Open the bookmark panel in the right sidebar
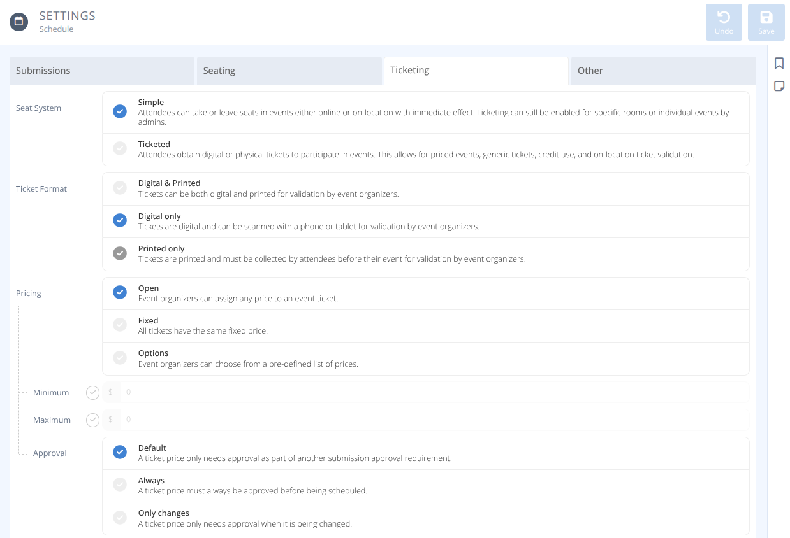This screenshot has width=790, height=538. point(779,64)
